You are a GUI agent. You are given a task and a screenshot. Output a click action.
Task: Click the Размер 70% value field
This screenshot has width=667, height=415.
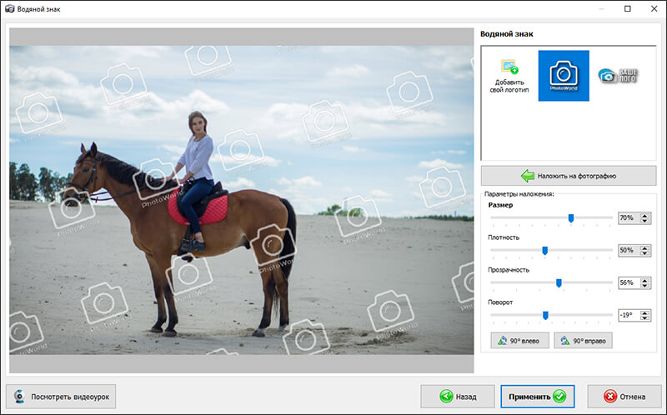[629, 217]
